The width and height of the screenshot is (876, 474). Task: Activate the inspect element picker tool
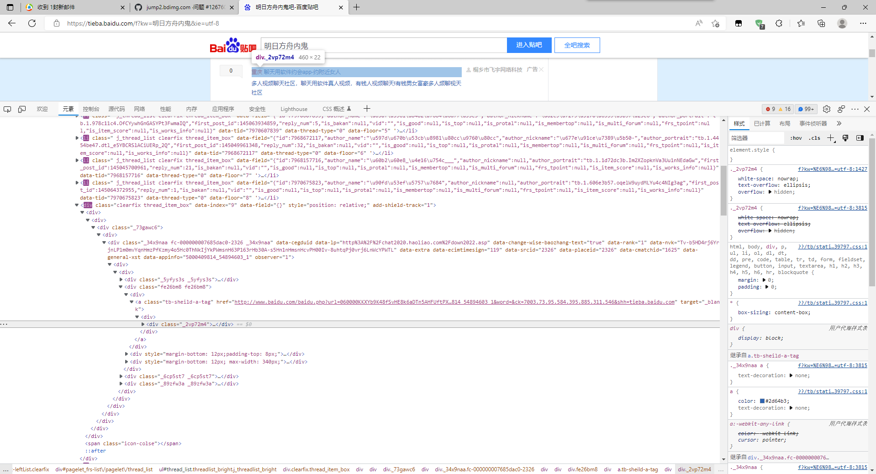[7, 109]
